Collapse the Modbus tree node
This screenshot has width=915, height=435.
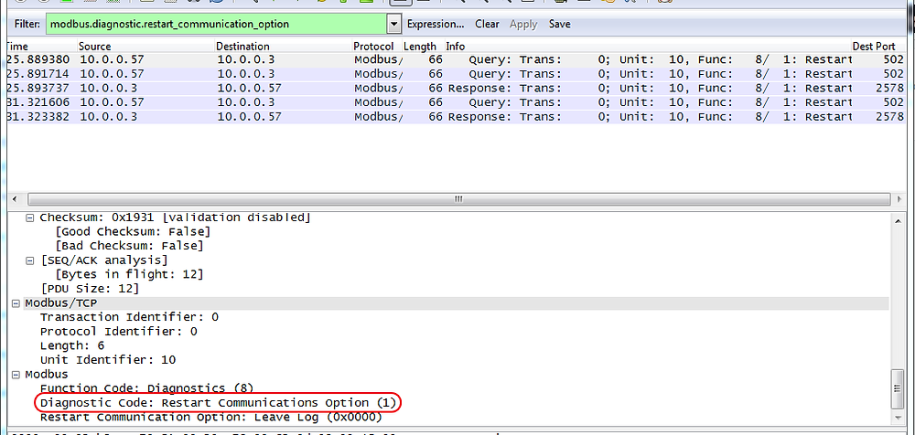[x=16, y=375]
